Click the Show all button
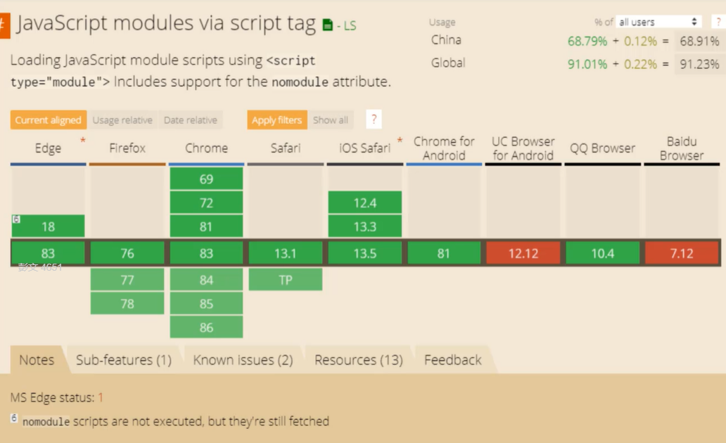 pyautogui.click(x=331, y=120)
